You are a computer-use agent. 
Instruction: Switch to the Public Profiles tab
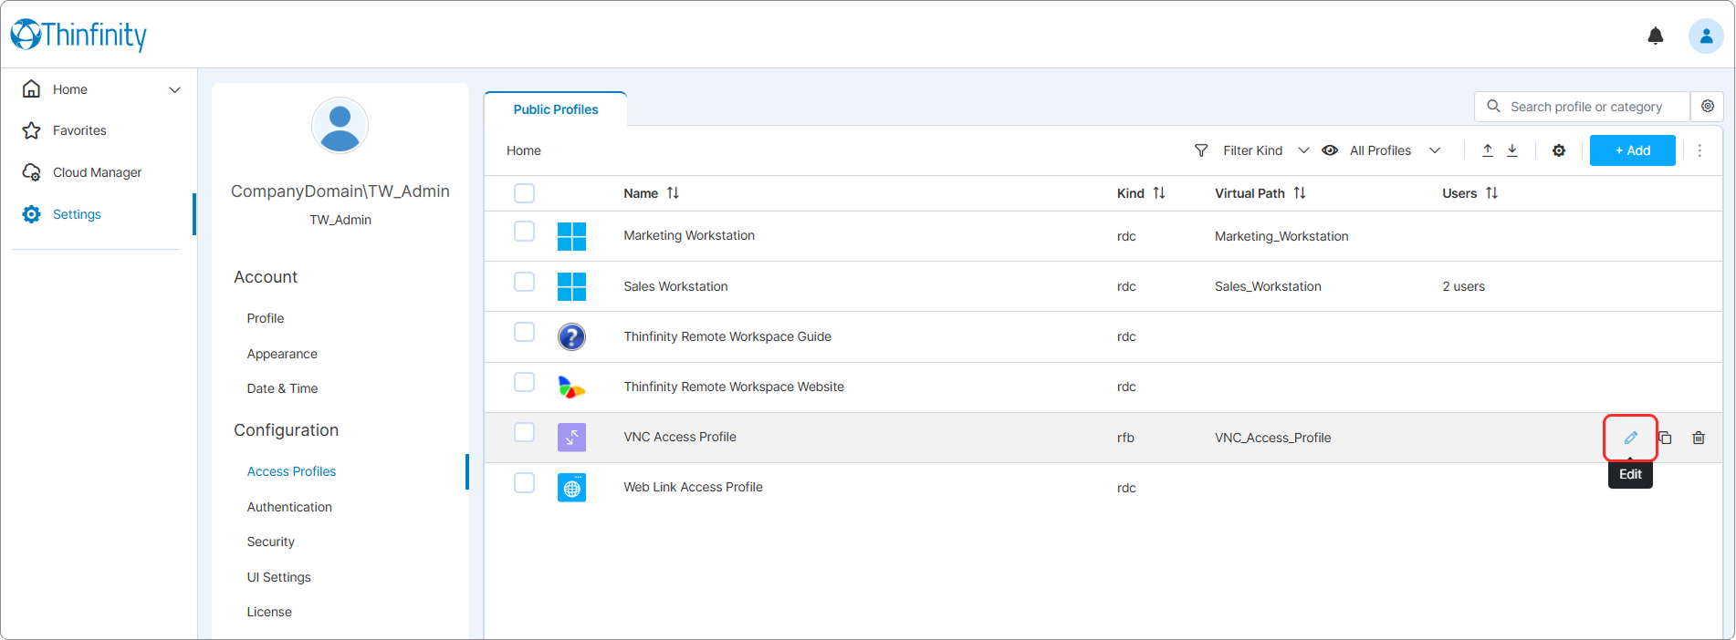[x=555, y=109]
